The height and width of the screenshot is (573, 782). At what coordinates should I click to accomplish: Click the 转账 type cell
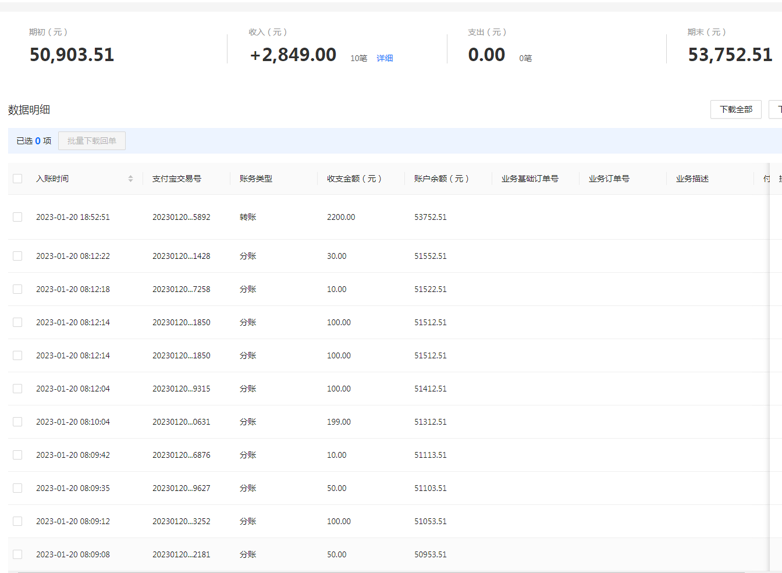click(x=248, y=217)
